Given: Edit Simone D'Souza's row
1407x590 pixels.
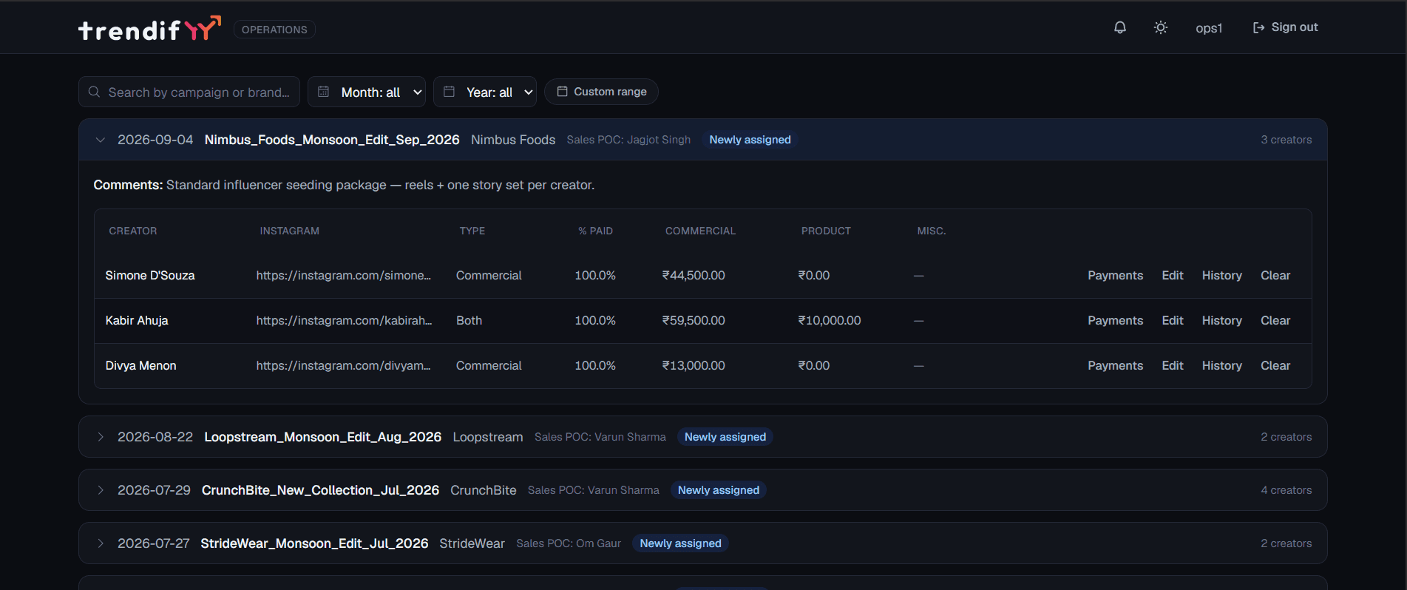Looking at the screenshot, I should (x=1173, y=275).
